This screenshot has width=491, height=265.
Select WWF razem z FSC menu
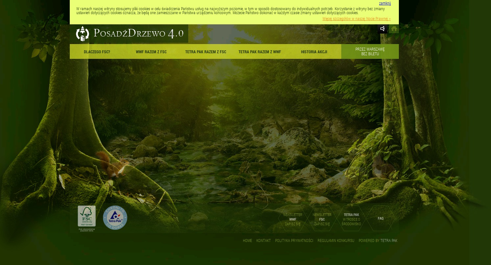[x=151, y=52]
